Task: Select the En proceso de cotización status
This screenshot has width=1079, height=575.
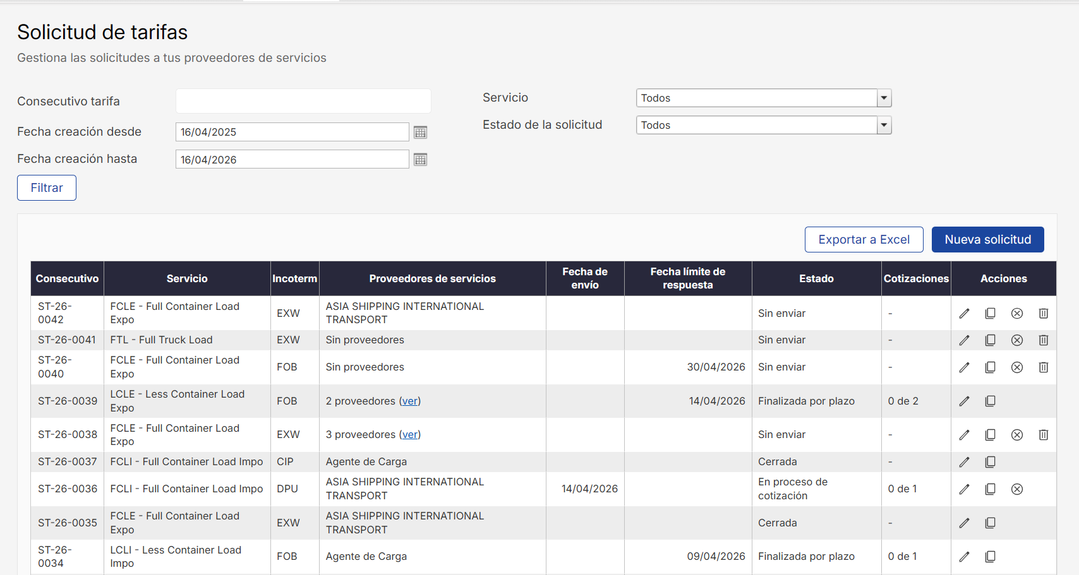Action: pyautogui.click(x=817, y=489)
